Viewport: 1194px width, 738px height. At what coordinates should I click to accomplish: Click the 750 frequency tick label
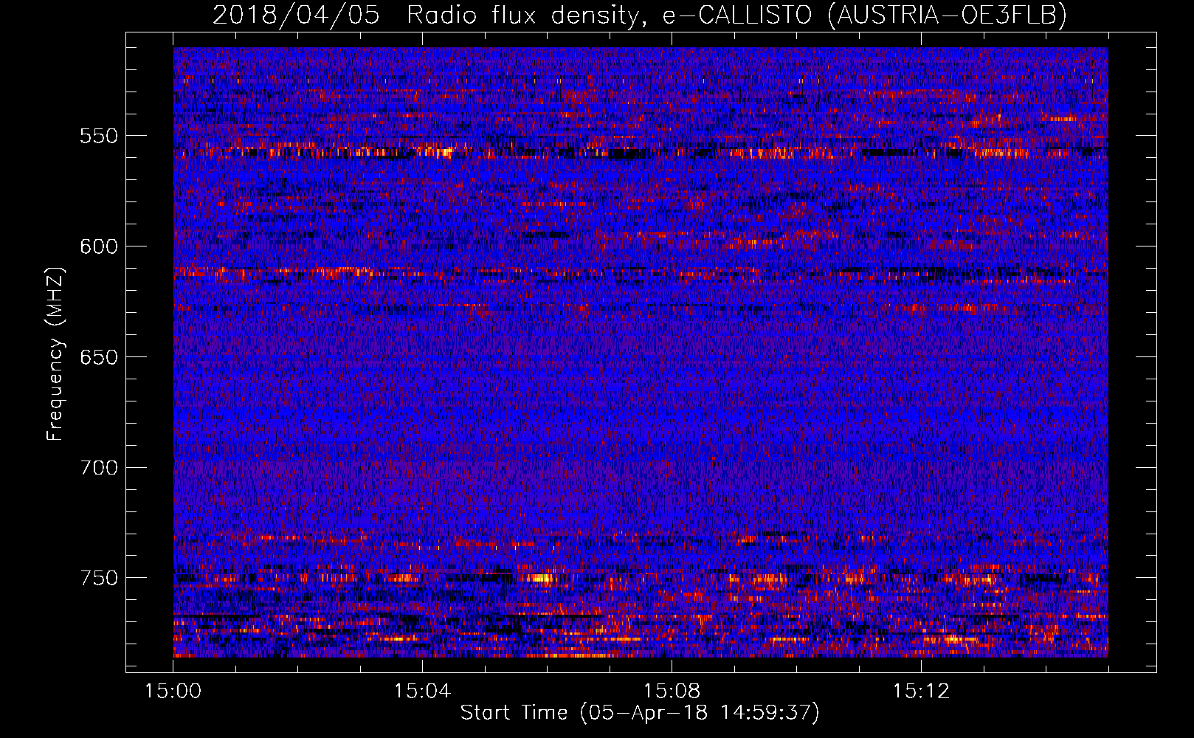coord(99,578)
